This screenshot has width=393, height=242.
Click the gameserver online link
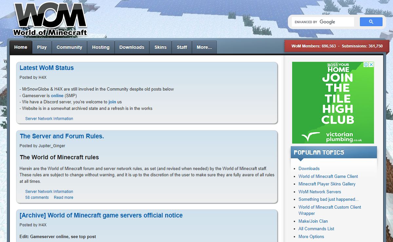pyautogui.click(x=57, y=95)
